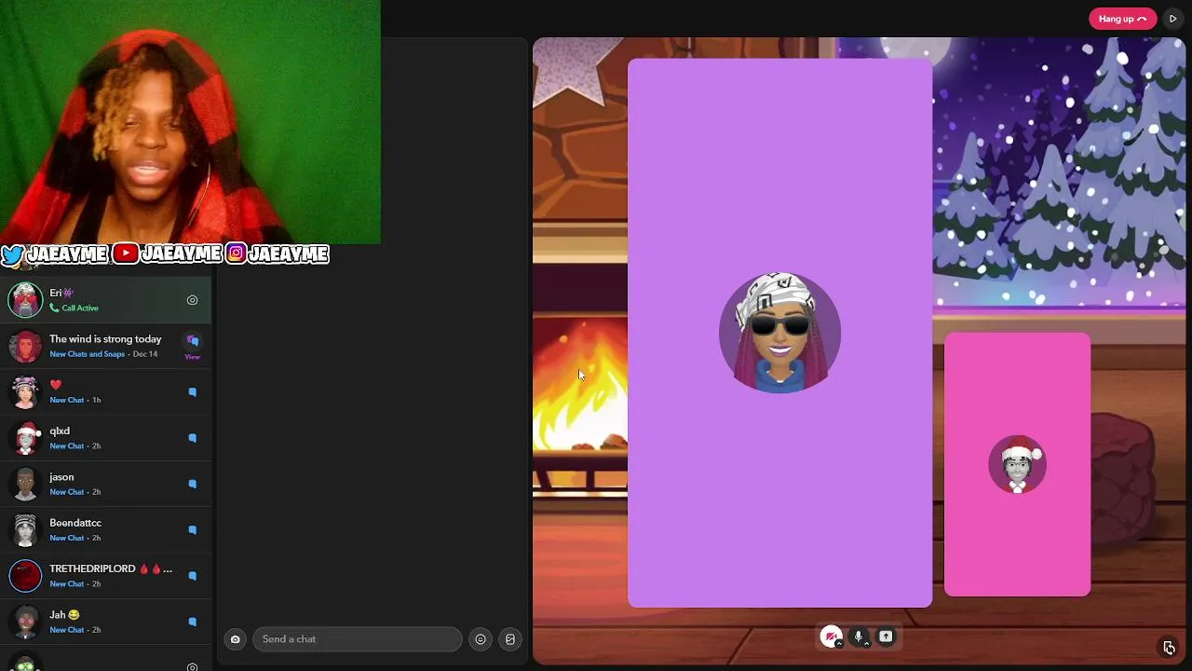Mute the microphone in call controls

[859, 637]
